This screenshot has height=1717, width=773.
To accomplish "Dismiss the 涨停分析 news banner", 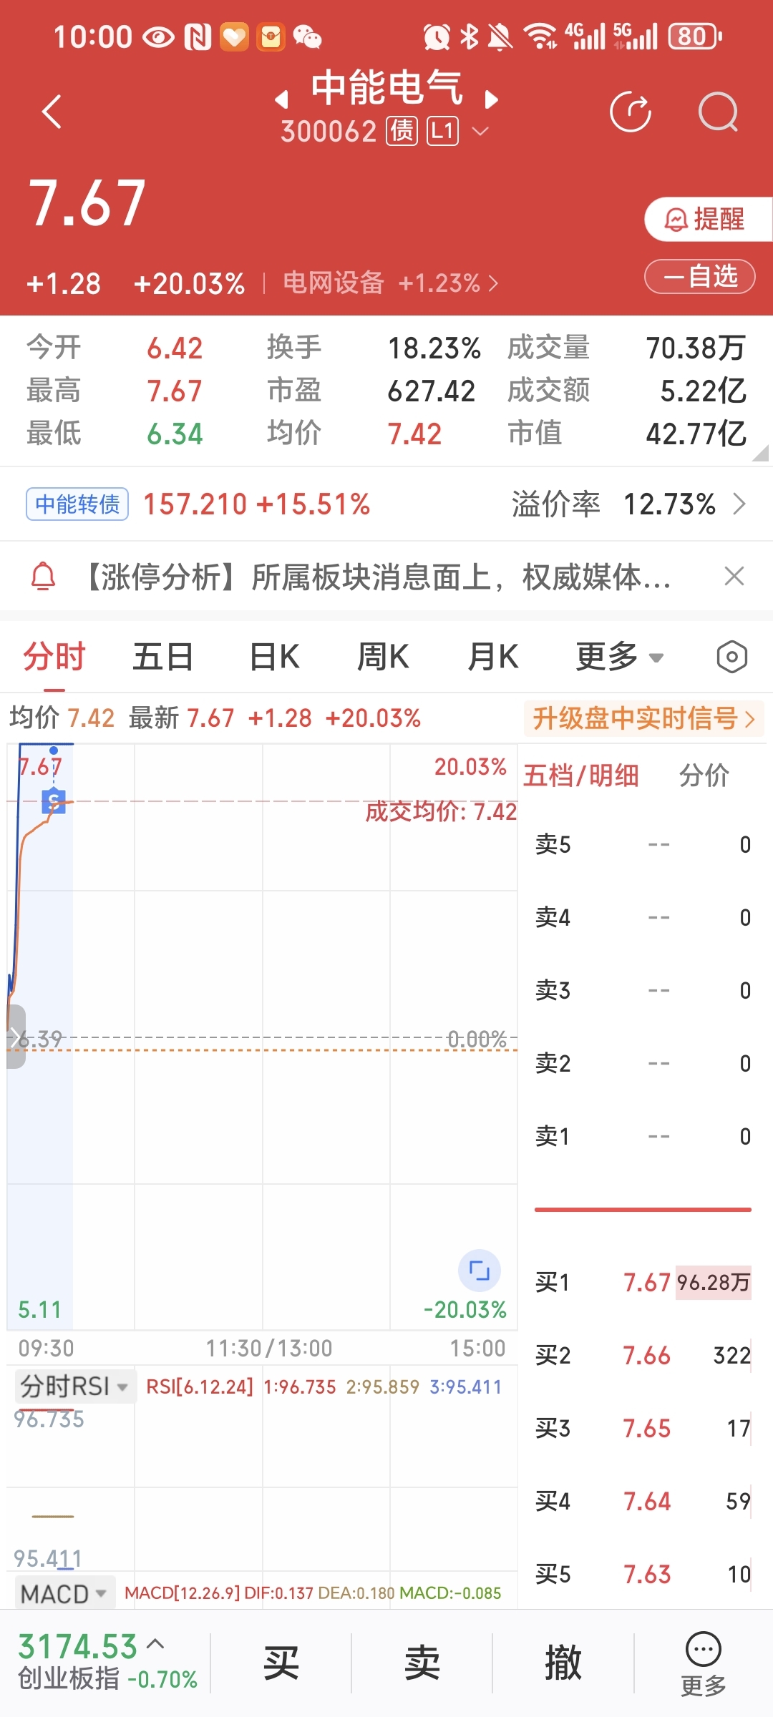I will click(734, 576).
